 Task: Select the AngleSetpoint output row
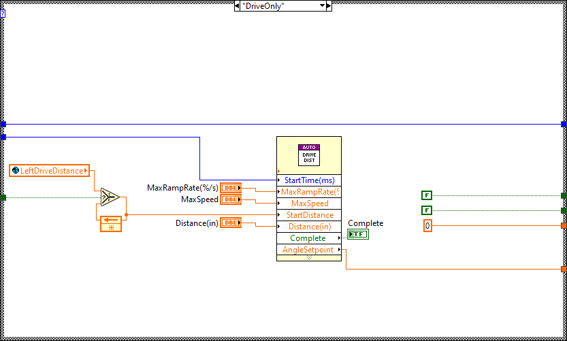(308, 250)
